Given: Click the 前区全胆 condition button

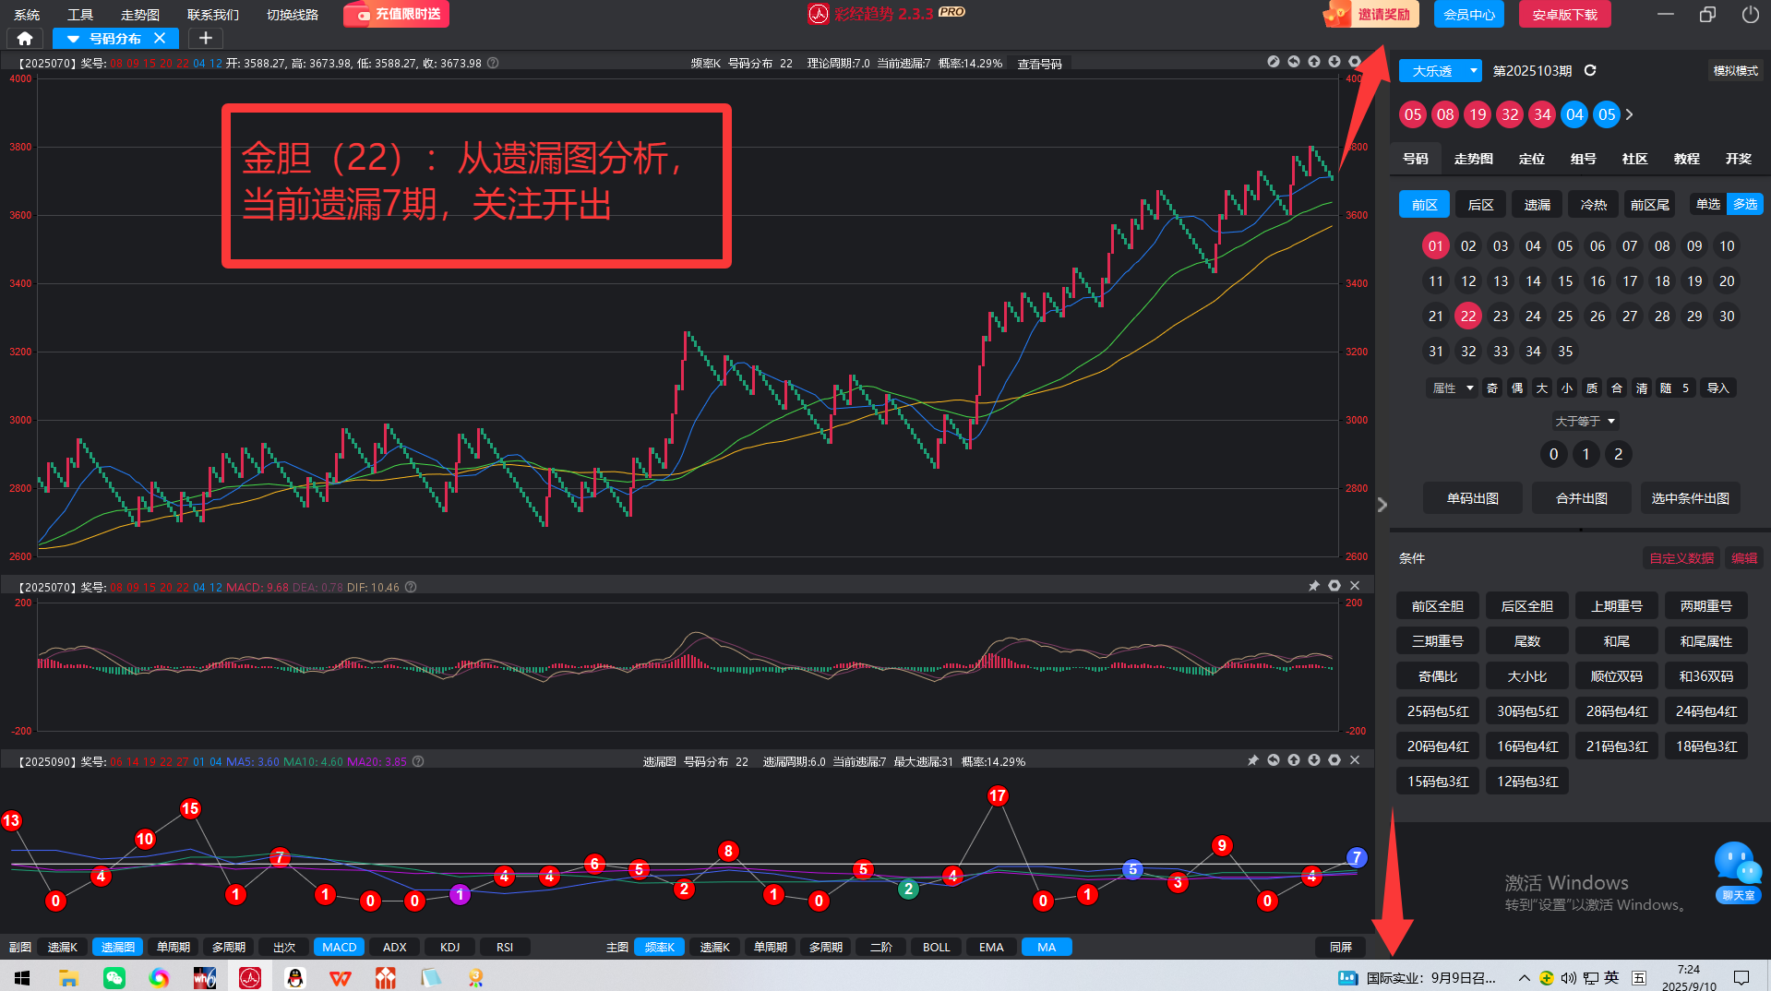Looking at the screenshot, I should pos(1437,606).
